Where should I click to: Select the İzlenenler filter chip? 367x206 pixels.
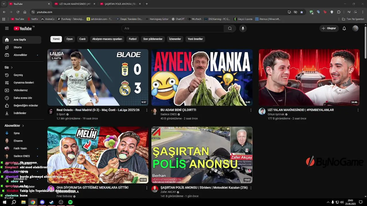pyautogui.click(x=175, y=39)
